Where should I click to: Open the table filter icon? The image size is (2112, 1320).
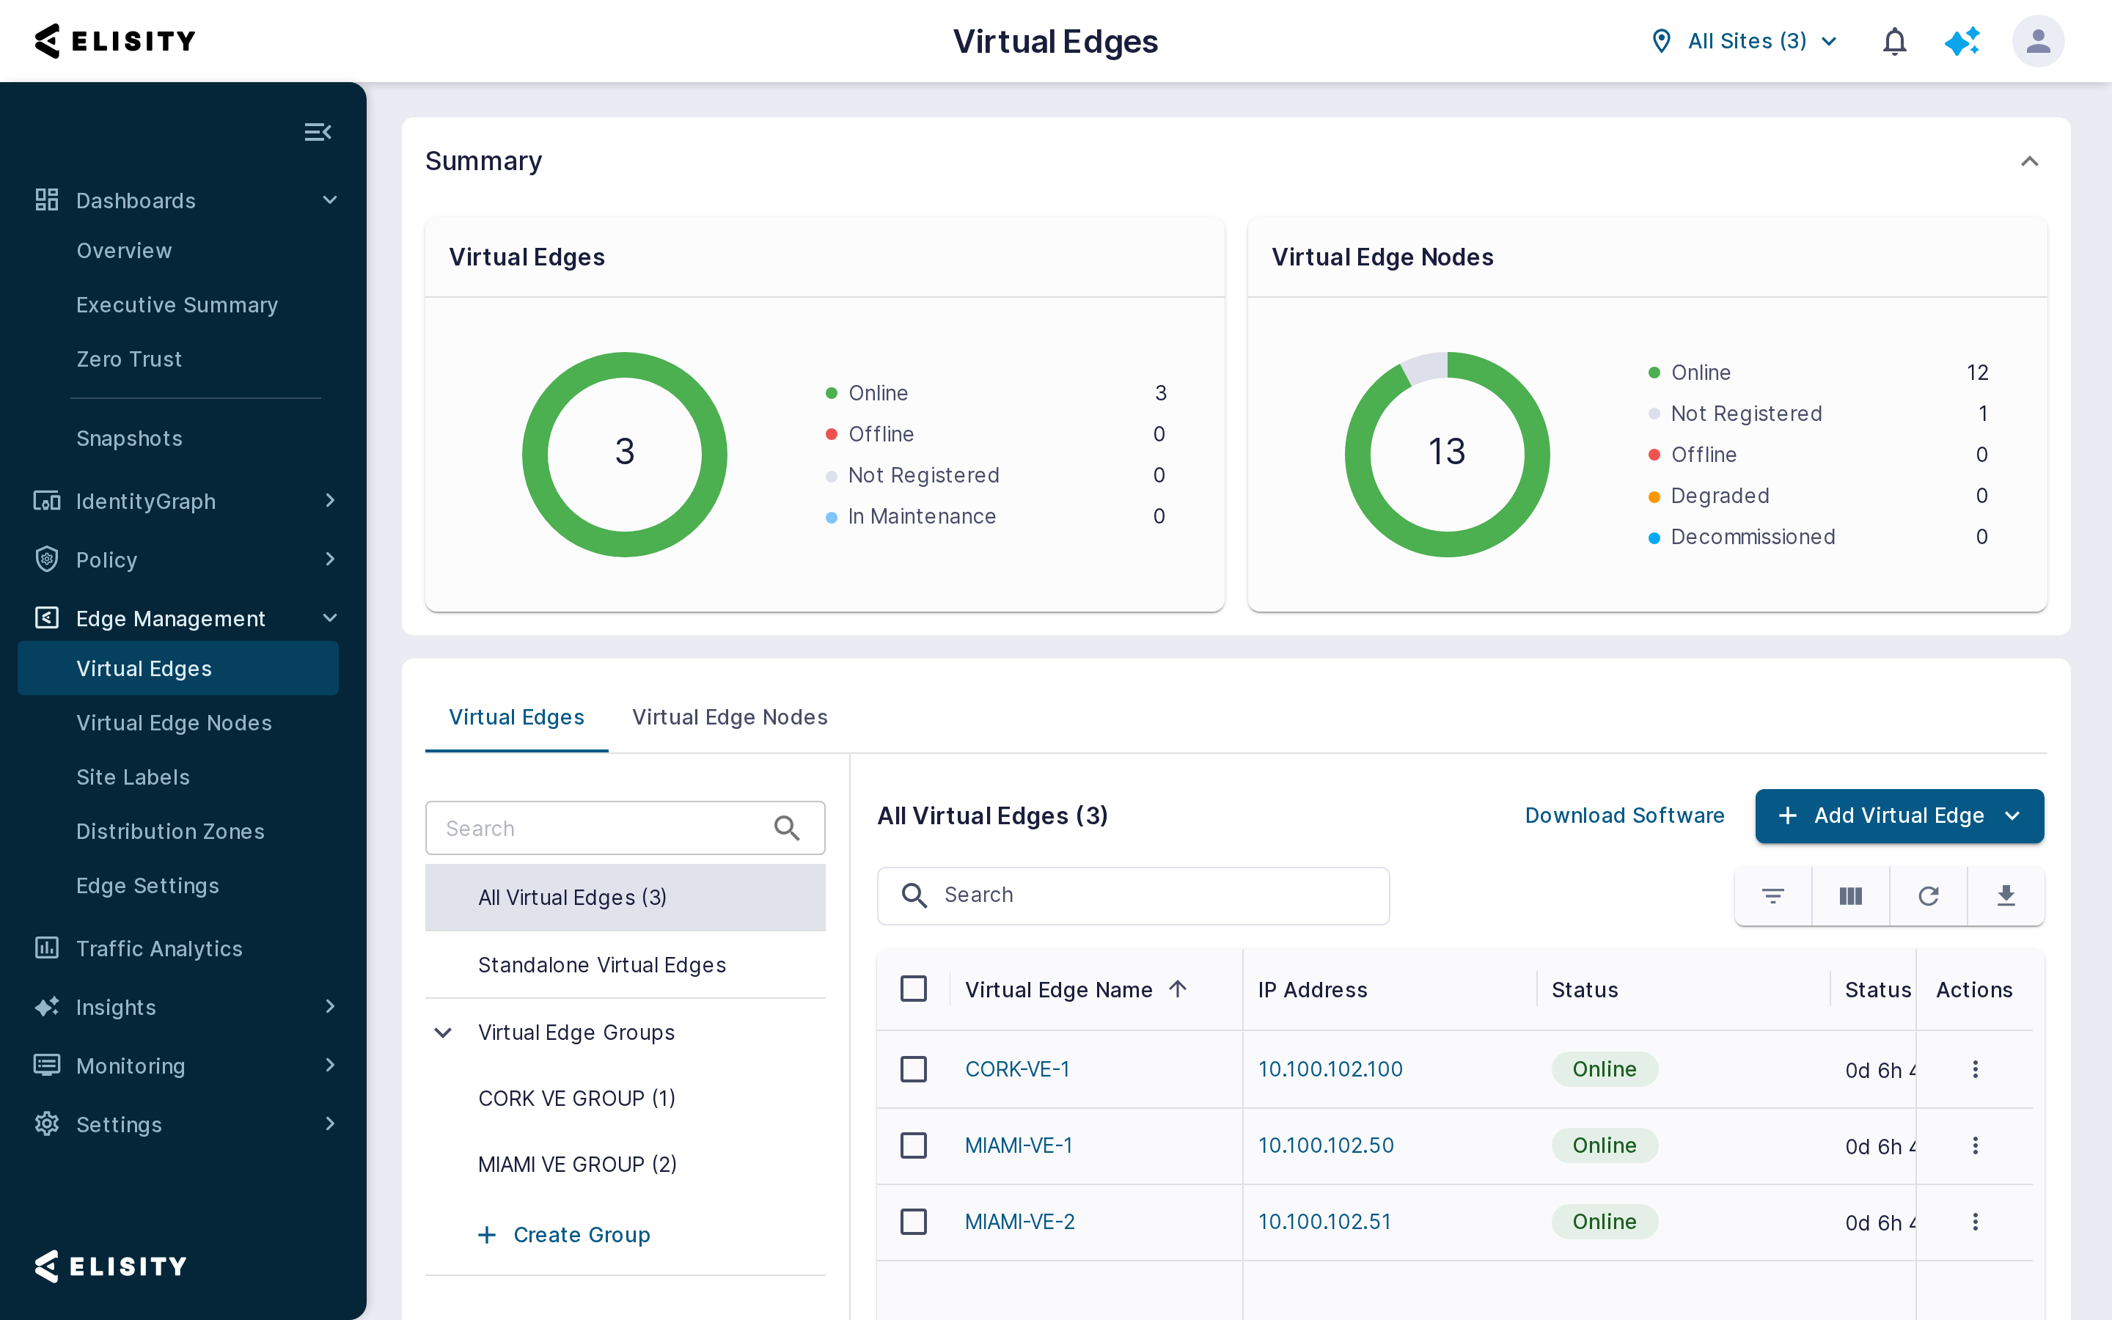pos(1772,895)
